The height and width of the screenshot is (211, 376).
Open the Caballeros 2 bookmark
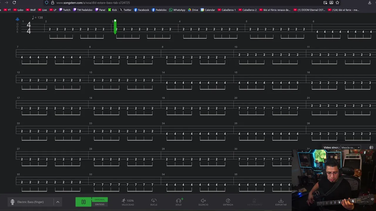(247, 10)
